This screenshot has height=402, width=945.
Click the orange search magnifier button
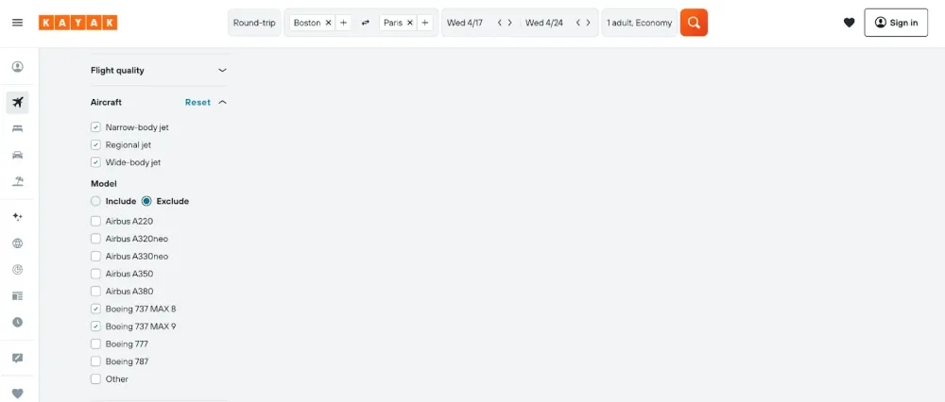point(694,23)
